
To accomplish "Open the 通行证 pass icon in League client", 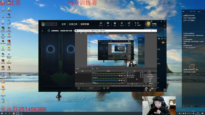I will coord(101,24).
